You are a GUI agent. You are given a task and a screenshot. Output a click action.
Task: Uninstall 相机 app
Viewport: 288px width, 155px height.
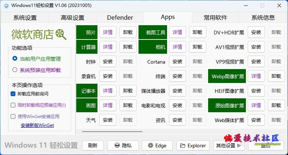pos(197,47)
